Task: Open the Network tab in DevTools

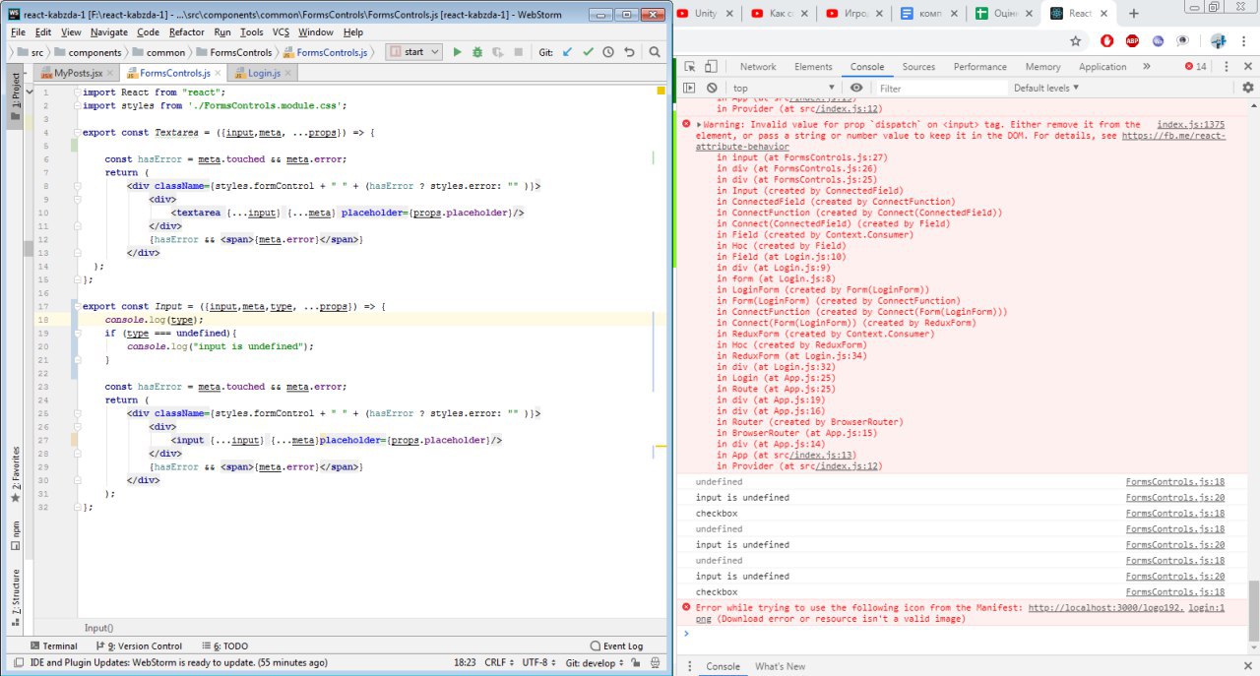Action: click(758, 67)
